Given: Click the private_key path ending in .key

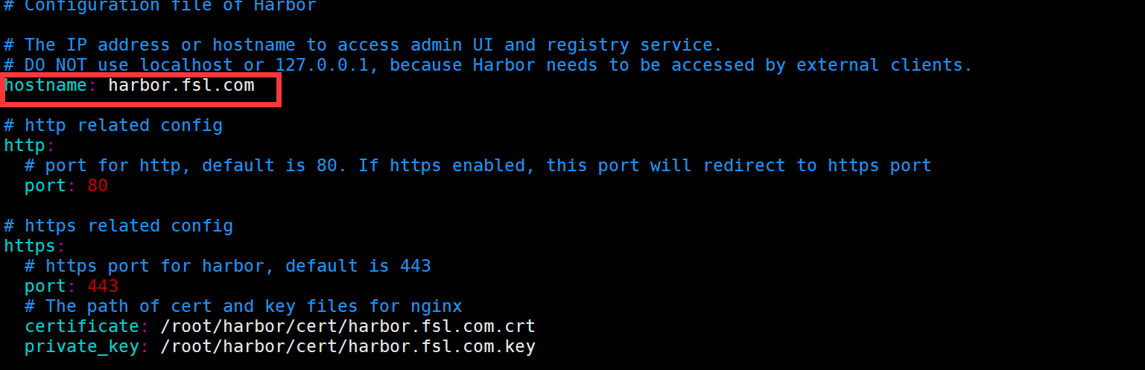Looking at the screenshot, I should pos(348,346).
